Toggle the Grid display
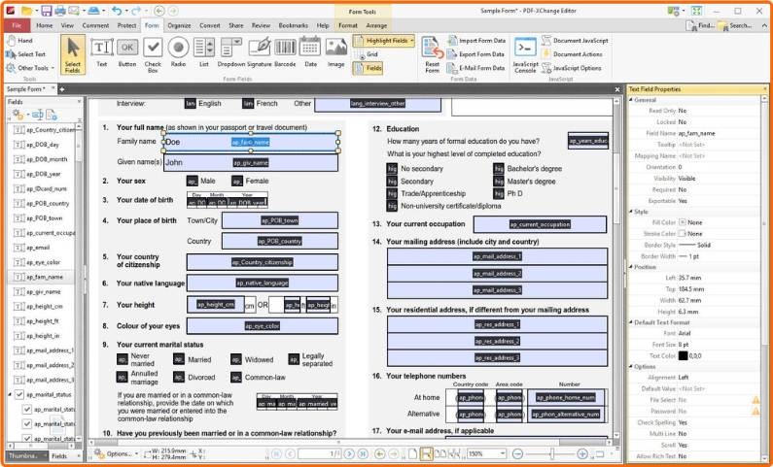This screenshot has height=467, width=773. (367, 54)
